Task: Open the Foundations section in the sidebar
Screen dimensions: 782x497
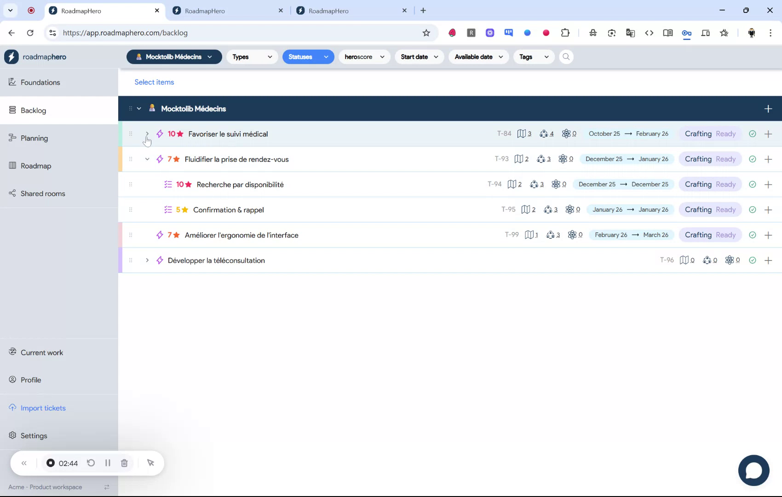Action: [x=40, y=82]
